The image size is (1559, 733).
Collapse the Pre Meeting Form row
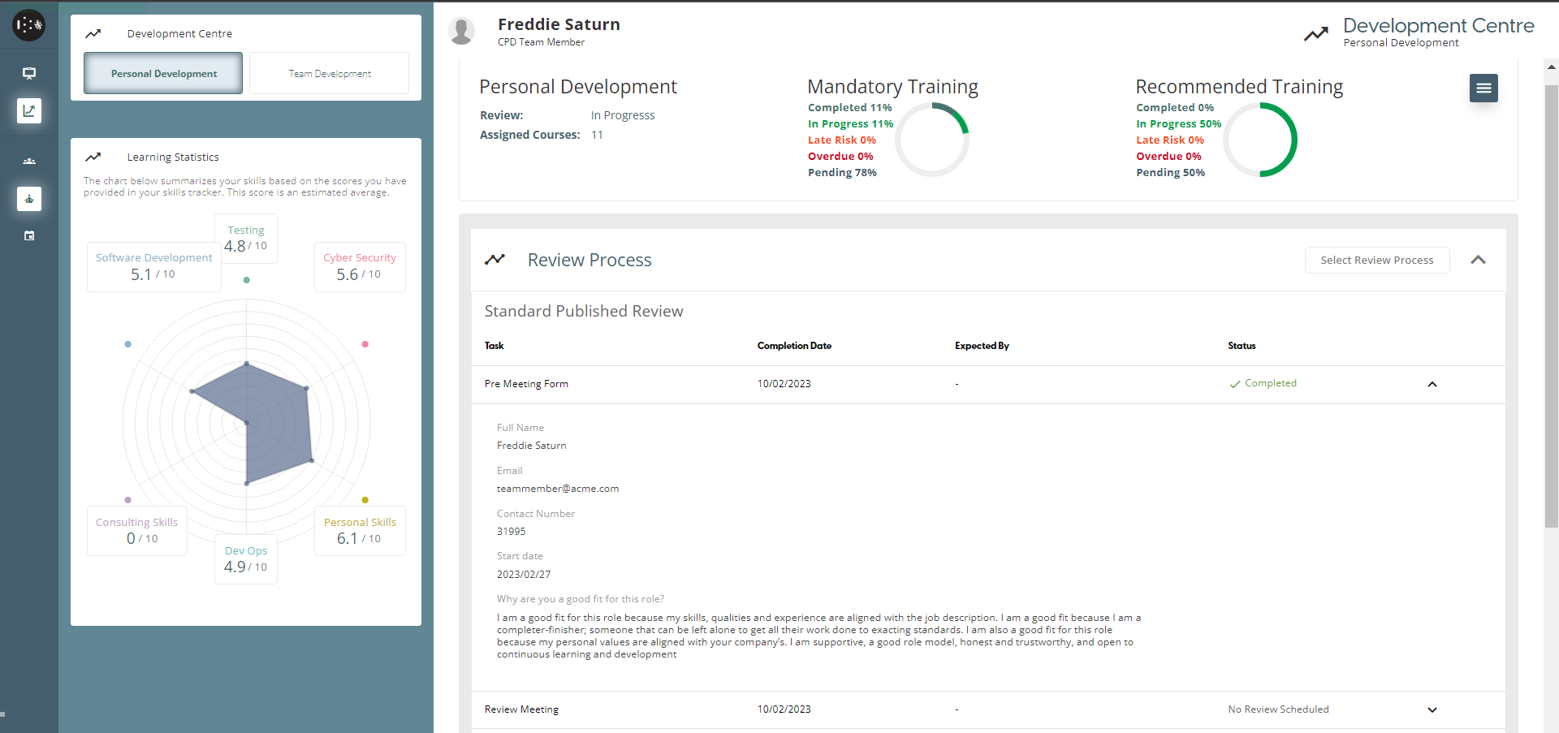coord(1432,384)
